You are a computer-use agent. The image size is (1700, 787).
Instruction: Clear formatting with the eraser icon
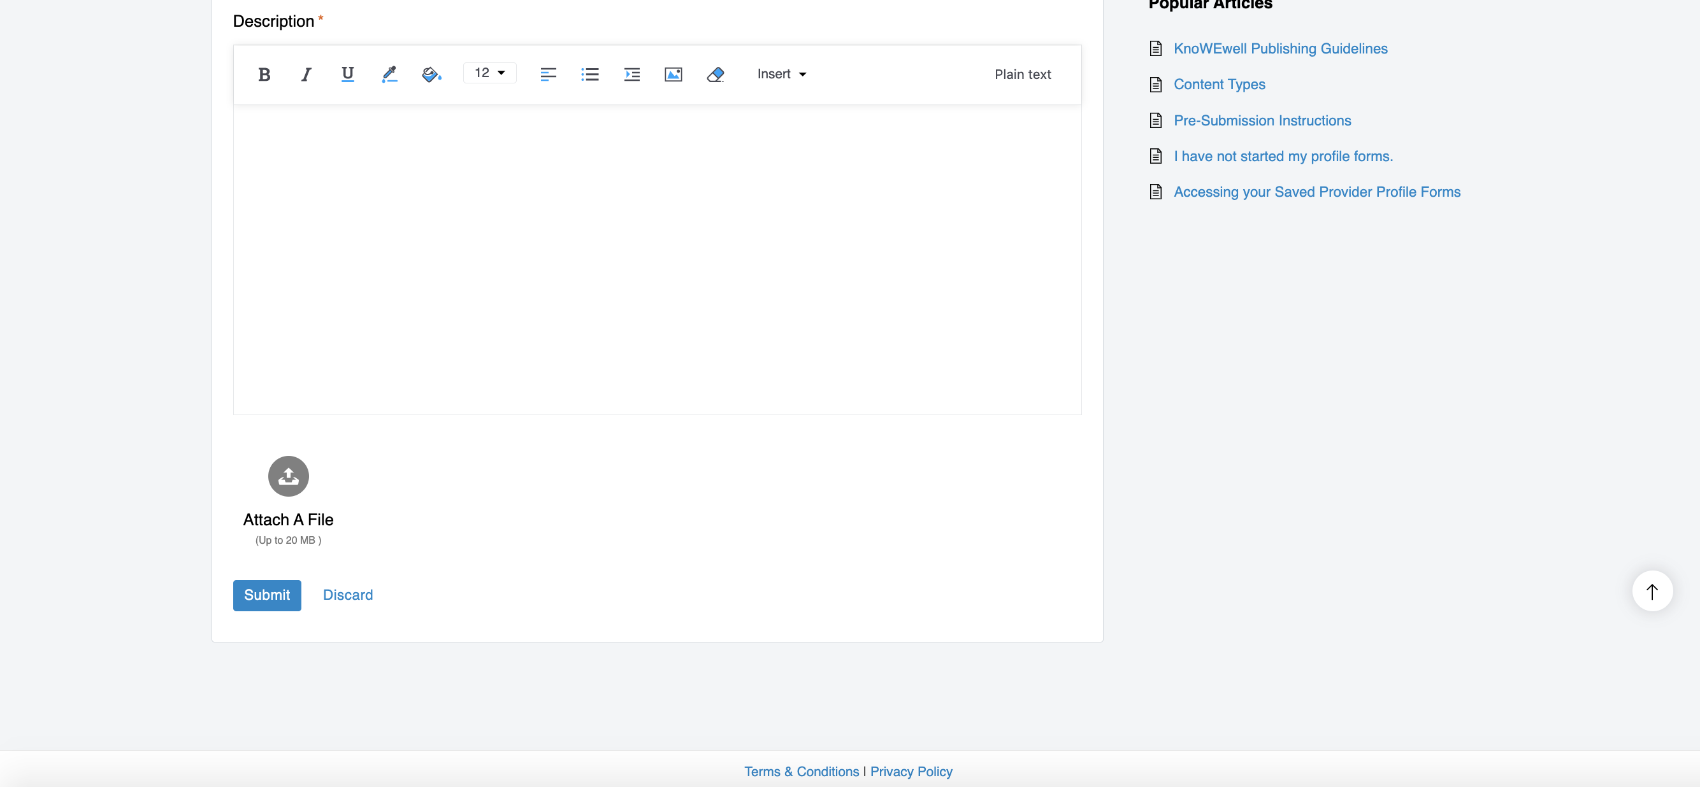click(x=716, y=74)
